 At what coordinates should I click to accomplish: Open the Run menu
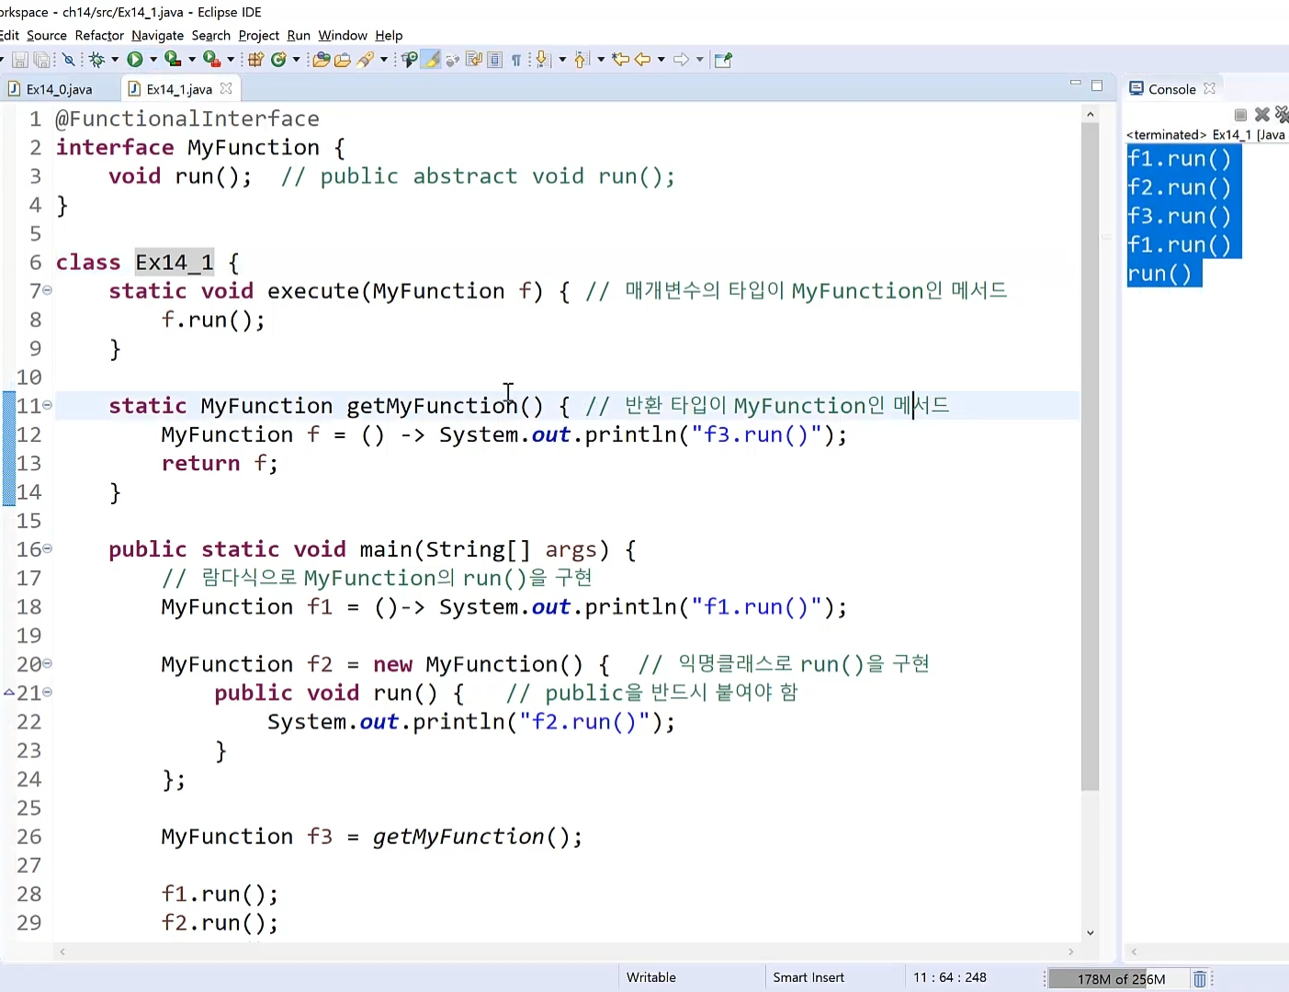299,35
